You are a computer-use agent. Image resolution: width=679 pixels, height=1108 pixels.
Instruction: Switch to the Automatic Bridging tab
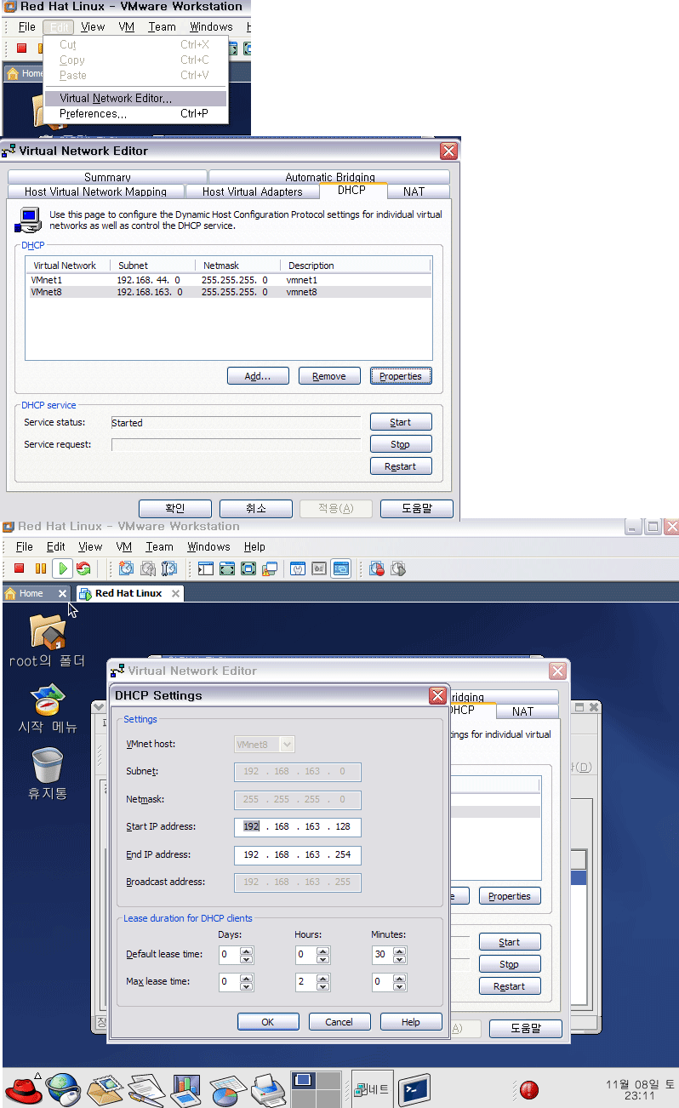coord(330,177)
